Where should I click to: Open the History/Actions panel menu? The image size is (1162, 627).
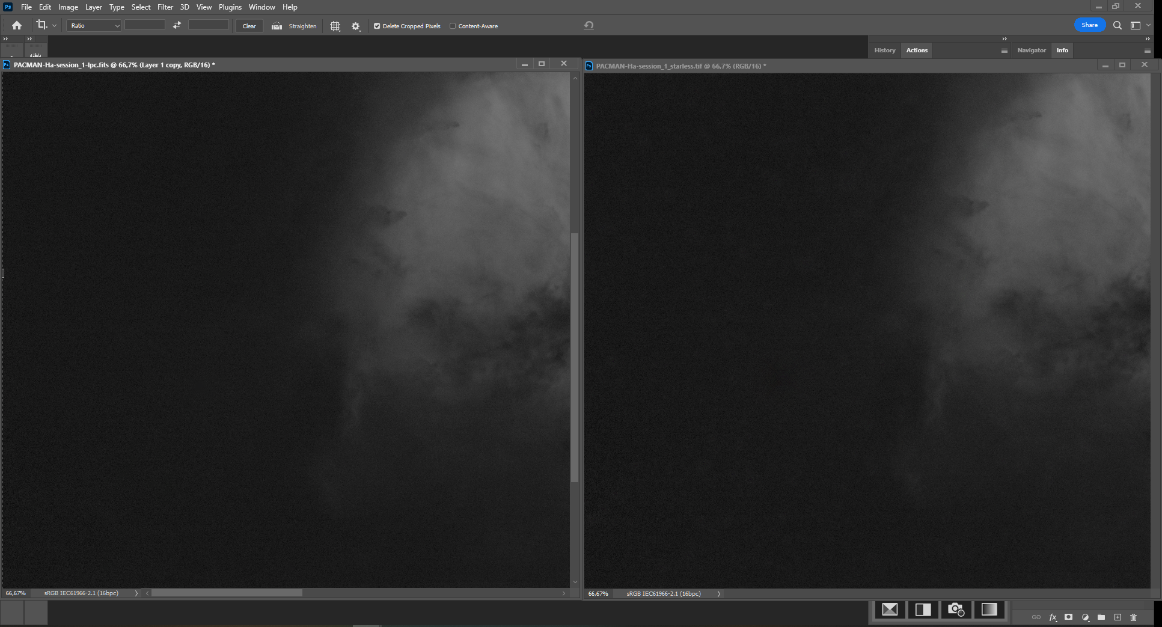point(1004,50)
